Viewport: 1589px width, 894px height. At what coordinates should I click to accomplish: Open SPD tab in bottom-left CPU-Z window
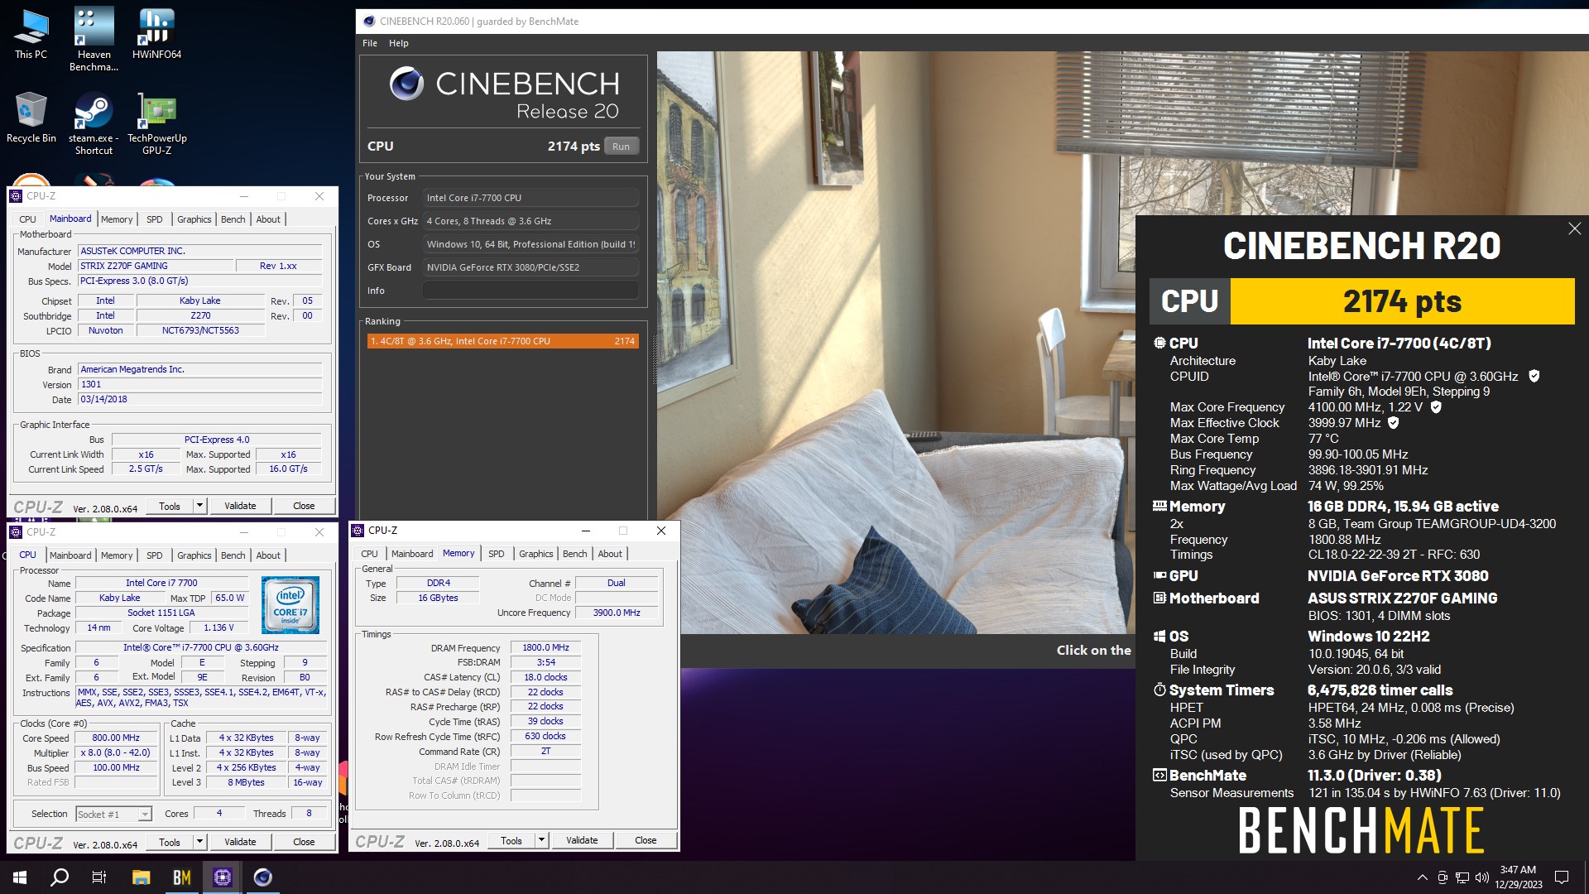154,555
